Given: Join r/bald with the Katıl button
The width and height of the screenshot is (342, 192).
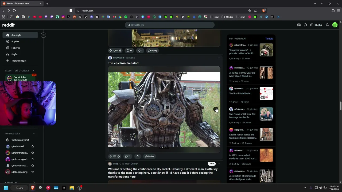Looking at the screenshot, I should tap(212, 164).
